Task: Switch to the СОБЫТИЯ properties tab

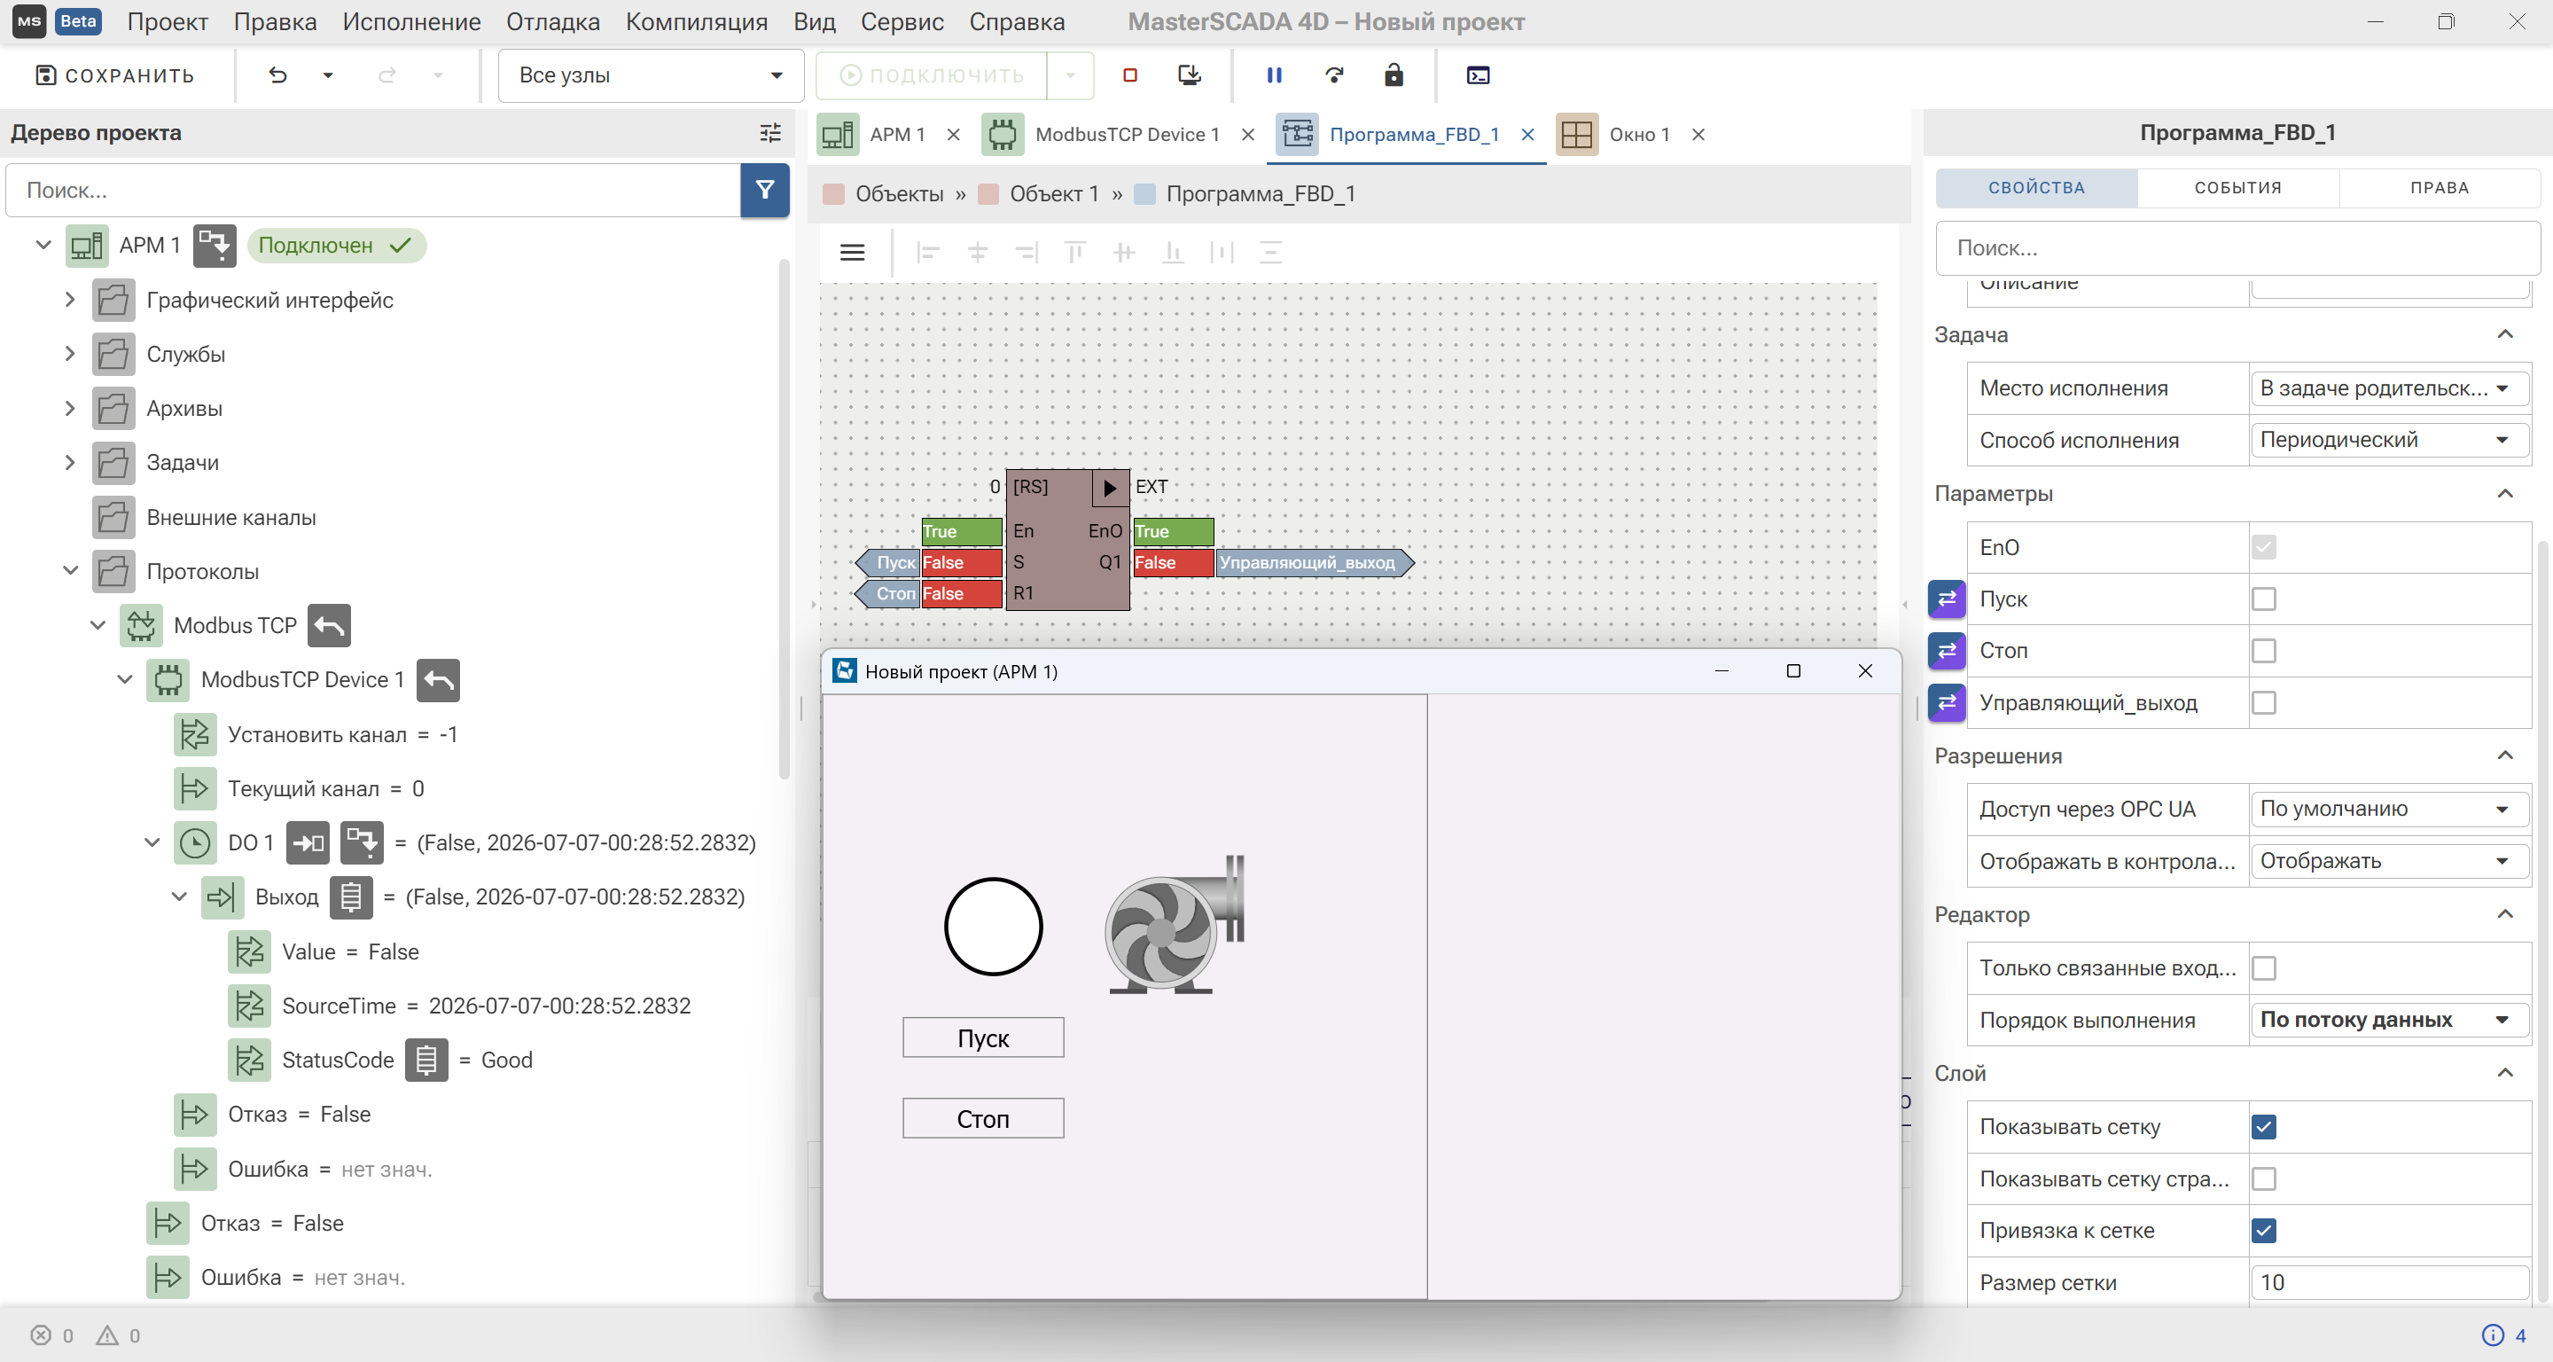Action: [x=2237, y=187]
